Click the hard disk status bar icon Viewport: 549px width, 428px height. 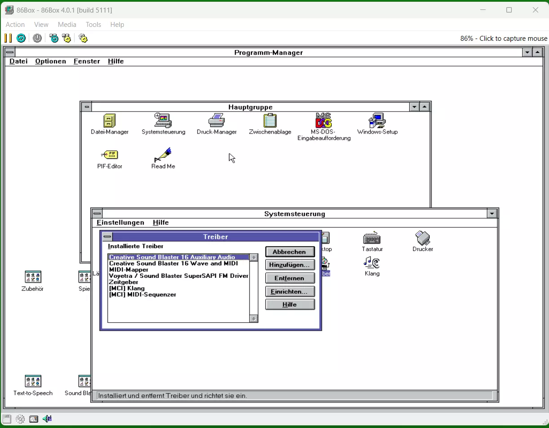click(x=34, y=419)
